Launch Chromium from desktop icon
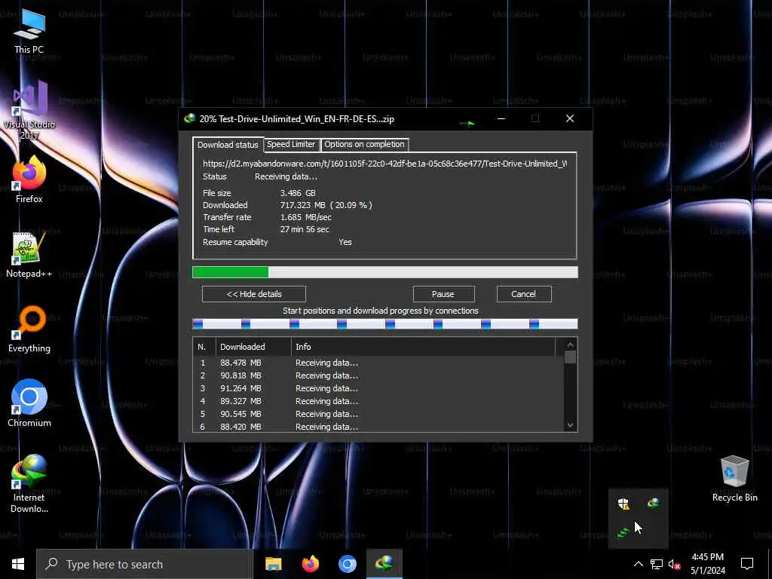Viewport: 772px width, 579px height. click(x=29, y=403)
